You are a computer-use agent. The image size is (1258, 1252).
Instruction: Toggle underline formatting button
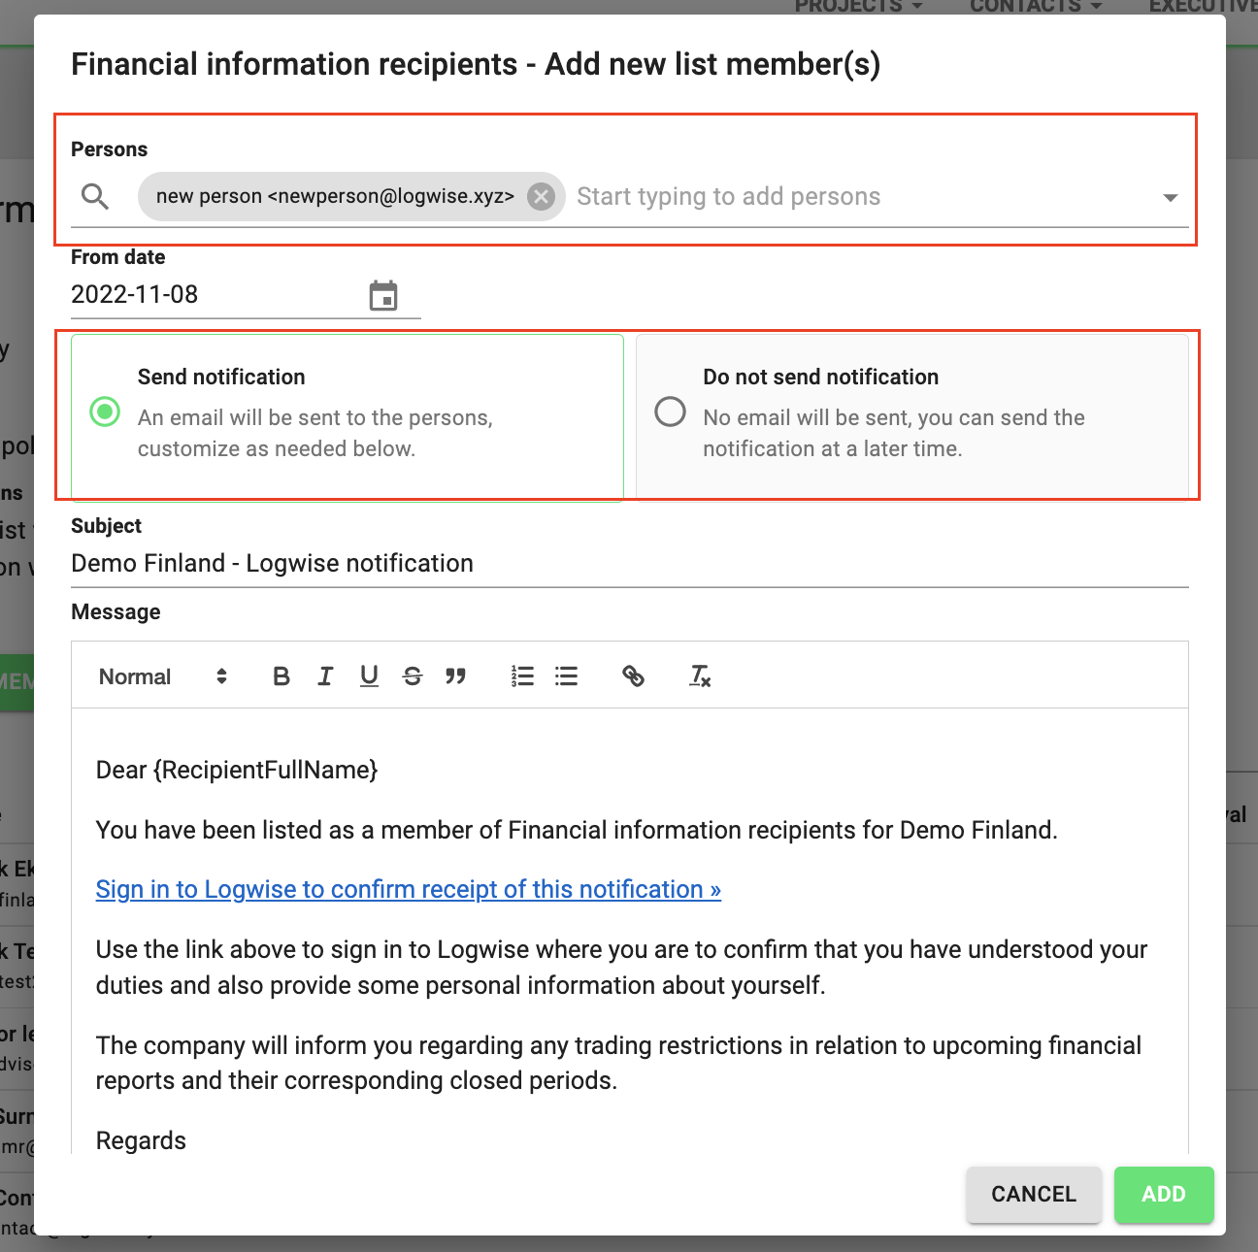coord(369,676)
